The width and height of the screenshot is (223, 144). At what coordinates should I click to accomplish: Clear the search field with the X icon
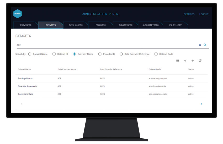tap(200, 45)
